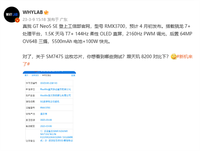The image size is (200, 151).
Task: Click the yummy-face emoji before the hashtag
Action: pos(173,56)
